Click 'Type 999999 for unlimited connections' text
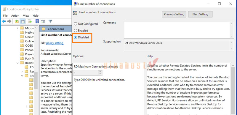This screenshot has width=237, height=115. pyautogui.click(x=99, y=80)
